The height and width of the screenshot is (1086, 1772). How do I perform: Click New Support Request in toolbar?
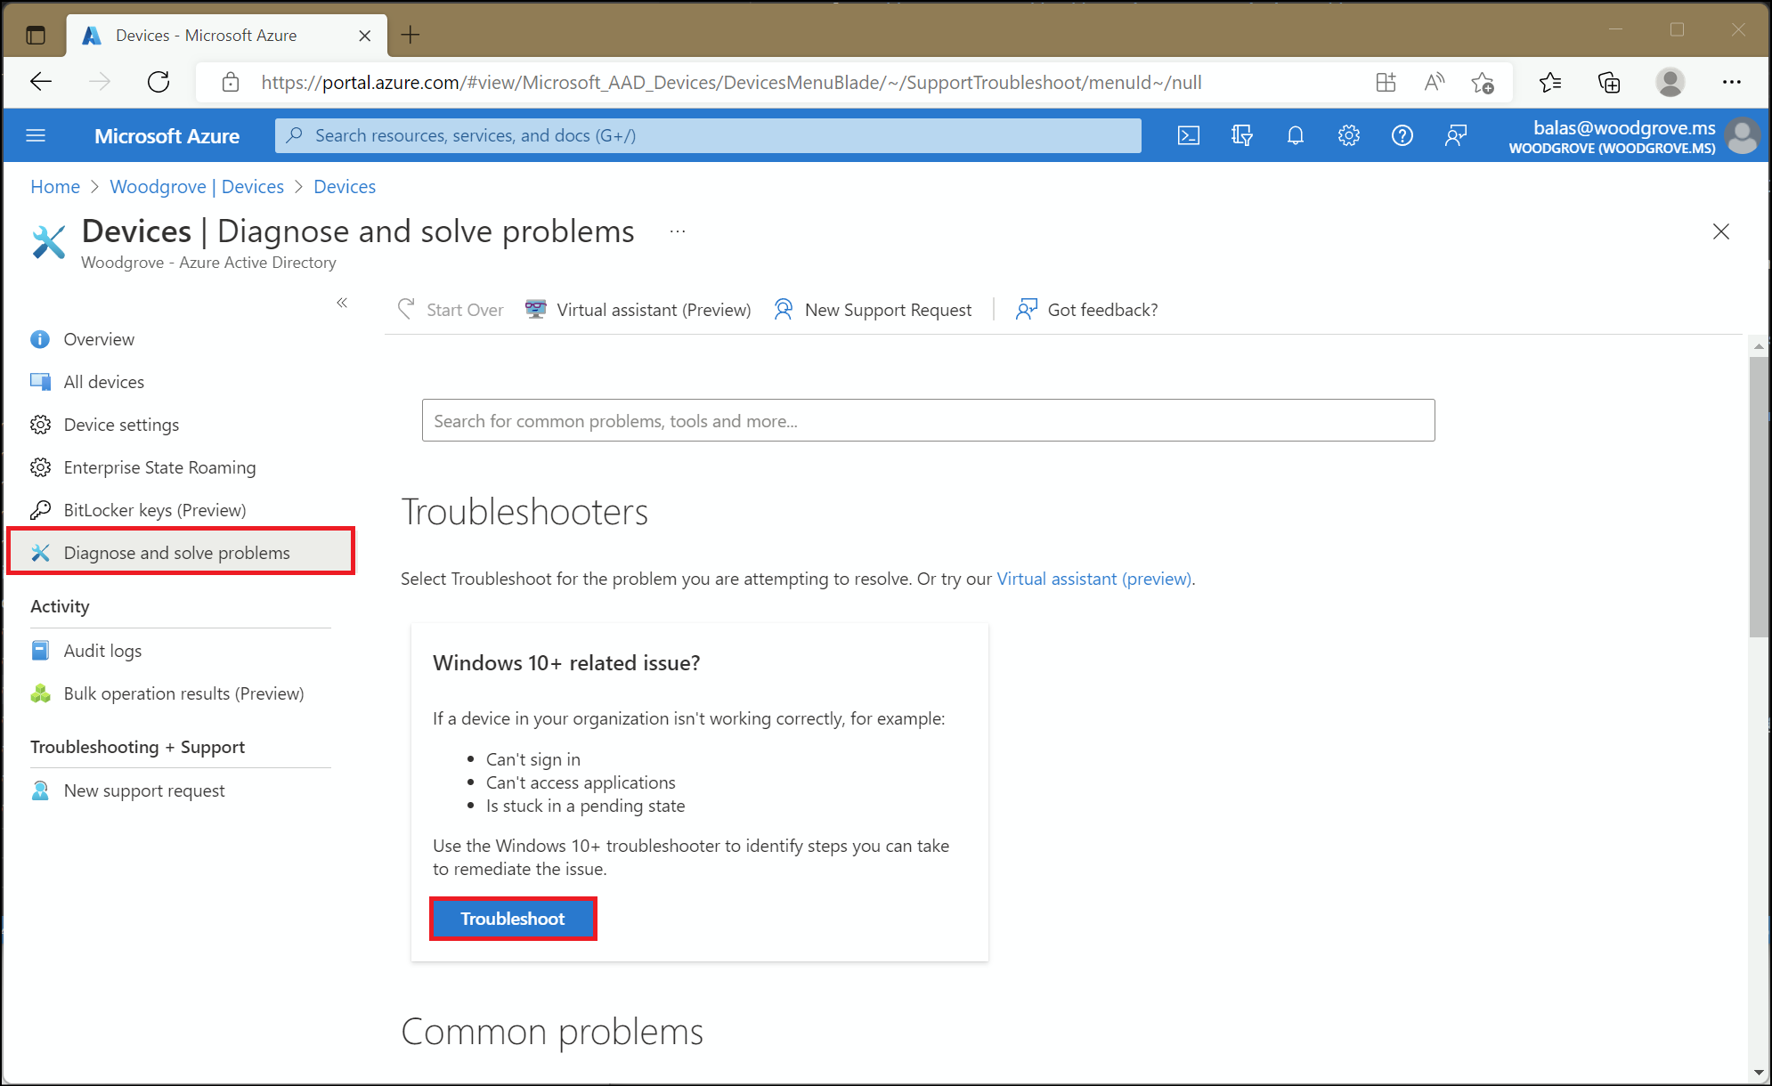pyautogui.click(x=873, y=310)
